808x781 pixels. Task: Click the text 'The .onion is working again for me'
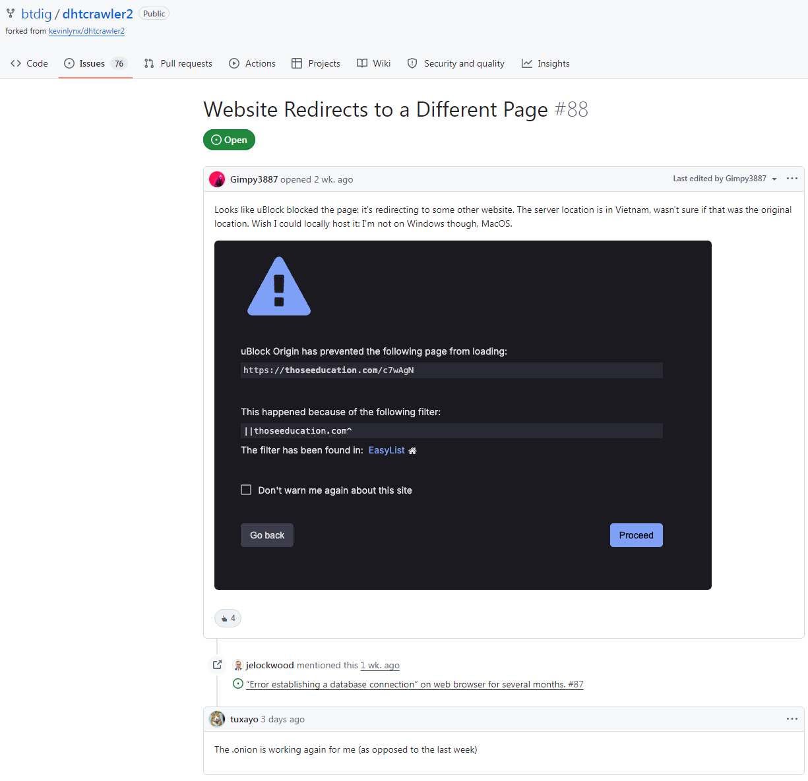(x=285, y=749)
